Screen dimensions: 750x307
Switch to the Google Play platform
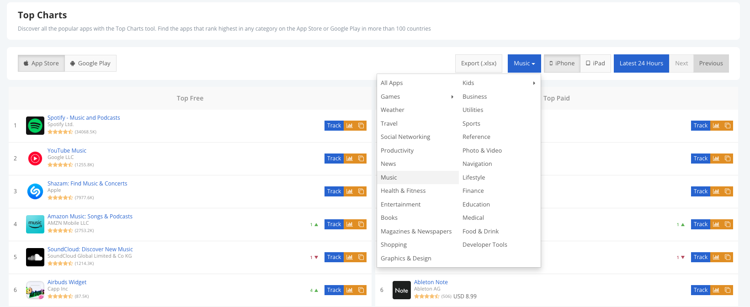90,64
